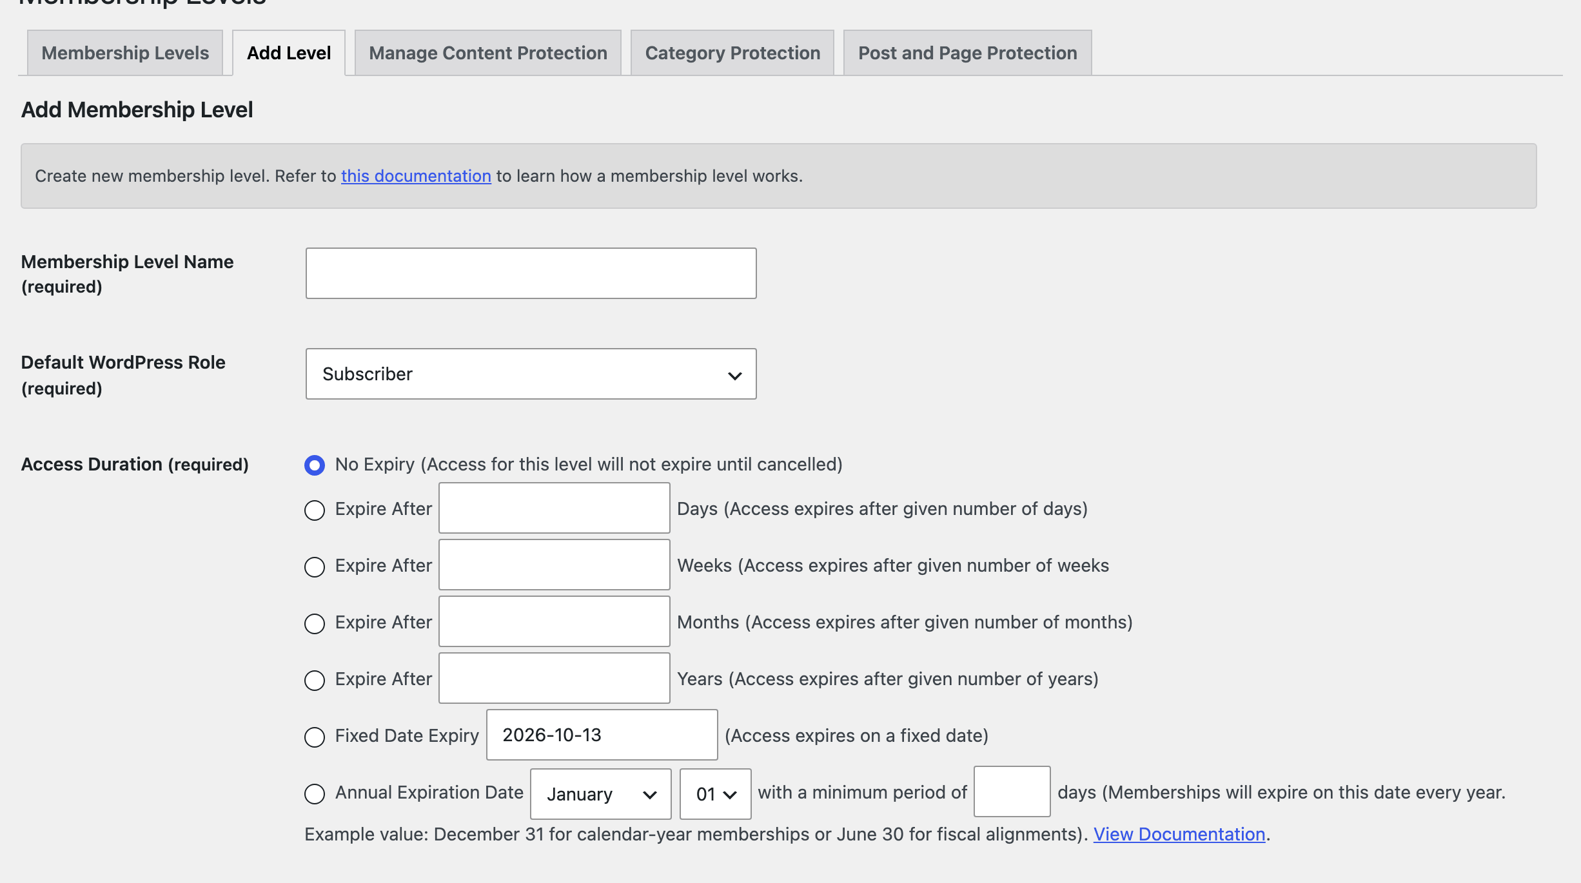
Task: Open the 'this documentation' link
Action: tap(416, 176)
